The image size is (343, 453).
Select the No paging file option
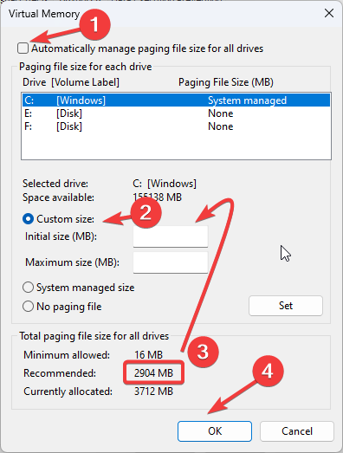point(28,307)
